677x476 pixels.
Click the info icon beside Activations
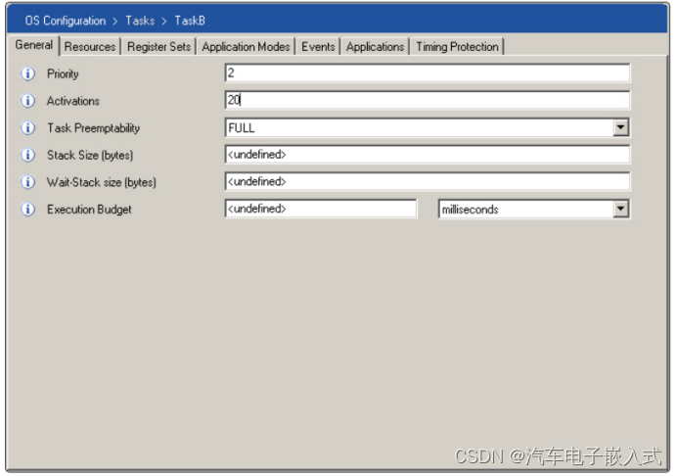pyautogui.click(x=28, y=101)
